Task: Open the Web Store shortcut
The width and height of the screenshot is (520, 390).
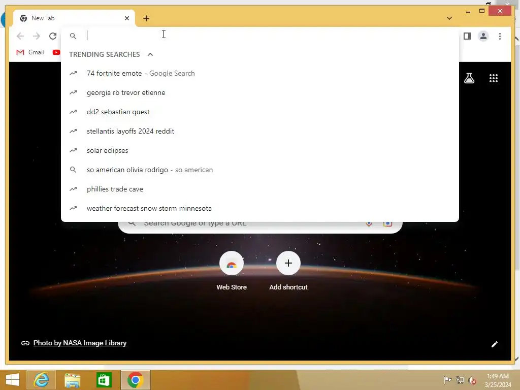Action: click(232, 271)
